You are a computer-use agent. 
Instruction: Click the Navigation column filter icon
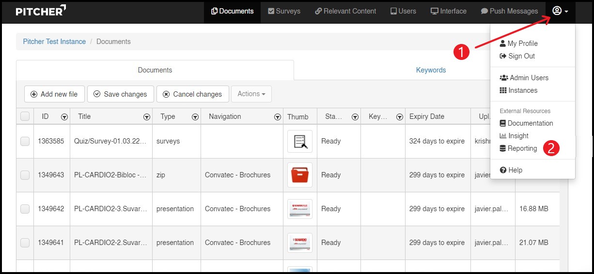(278, 117)
